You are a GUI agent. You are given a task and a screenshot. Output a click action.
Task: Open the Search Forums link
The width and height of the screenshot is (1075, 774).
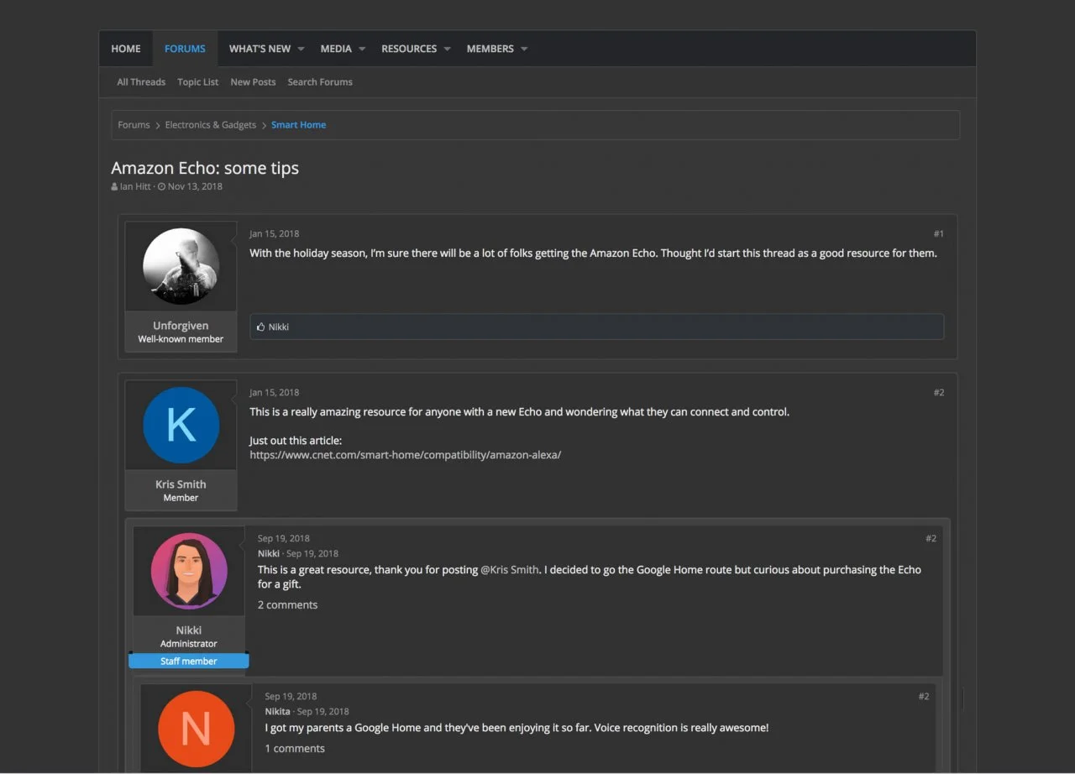pyautogui.click(x=320, y=82)
